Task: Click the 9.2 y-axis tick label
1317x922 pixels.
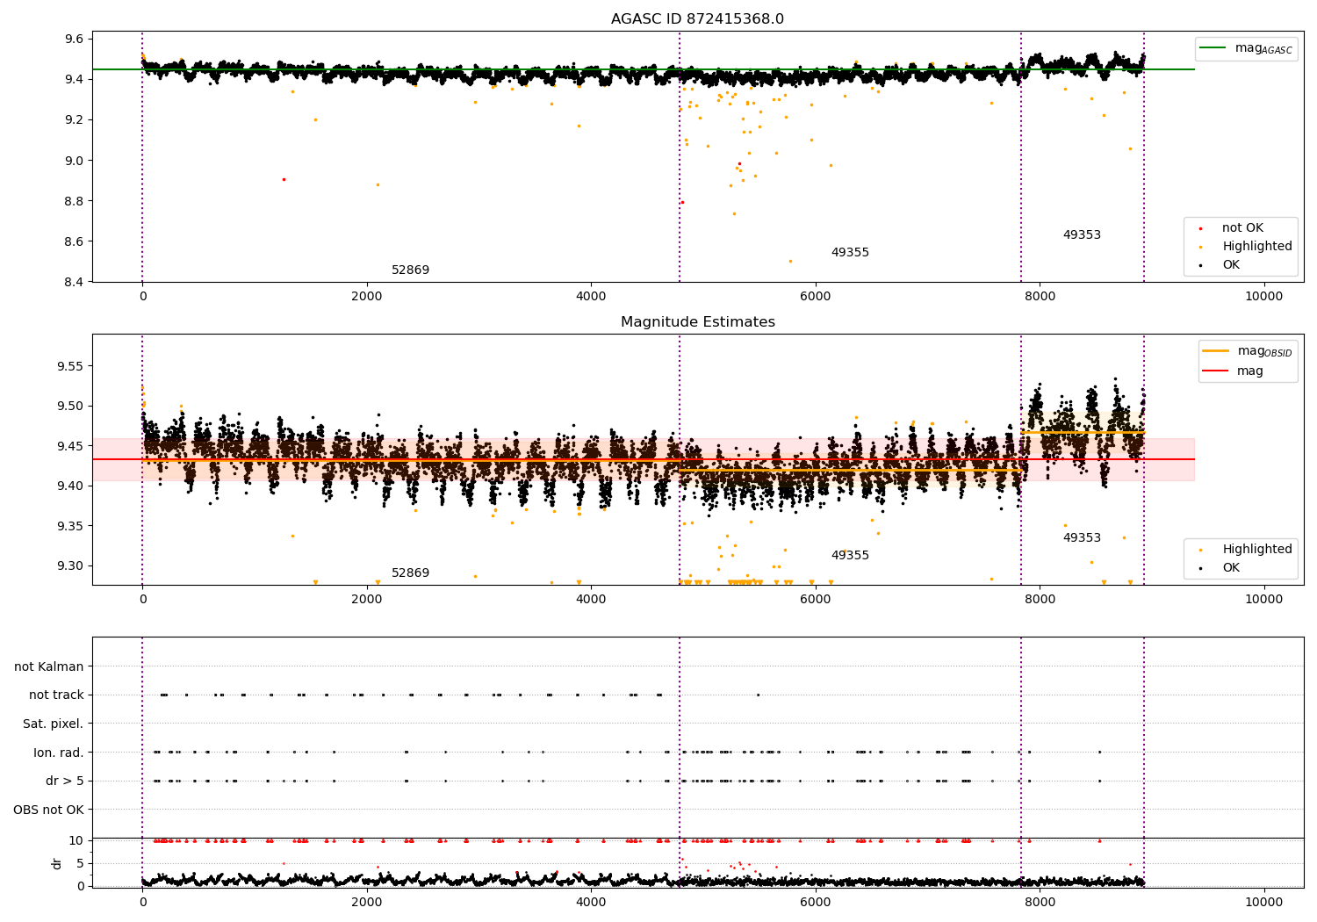Action: coord(74,120)
